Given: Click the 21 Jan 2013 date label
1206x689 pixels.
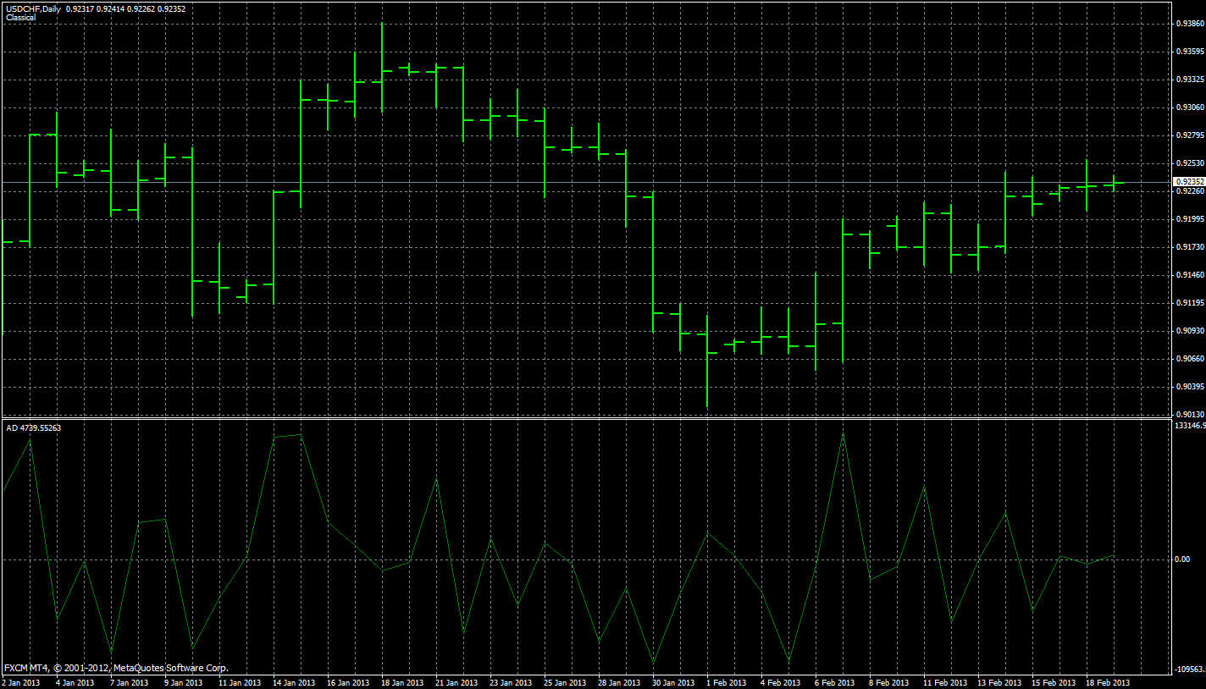Looking at the screenshot, I should (x=456, y=683).
